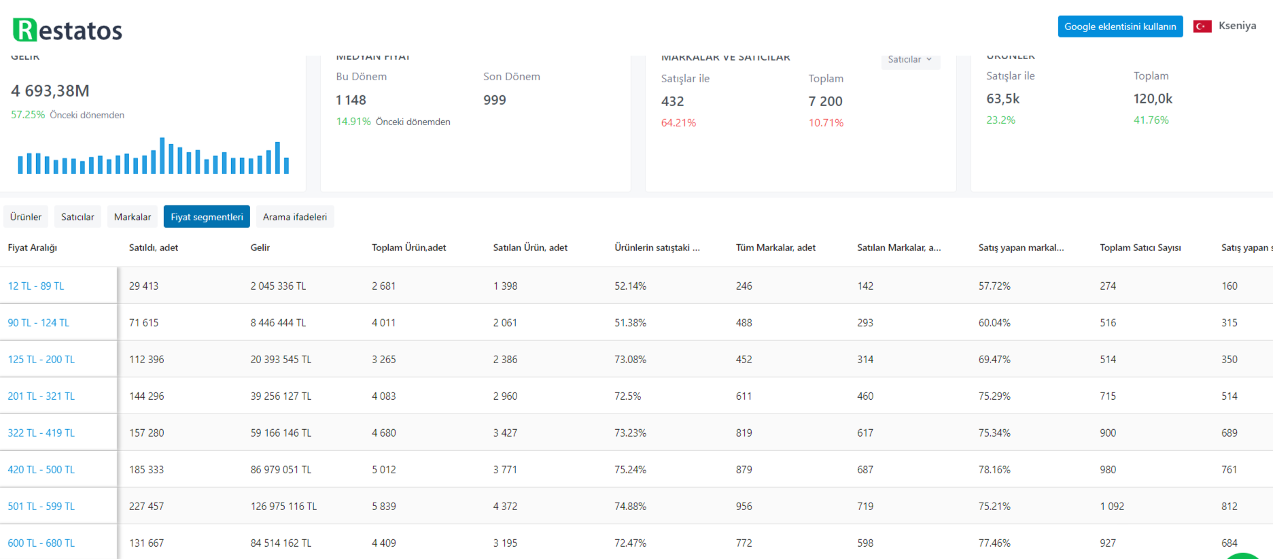Viewport: 1273px width, 559px height.
Task: Click revenue cell 126 975 116 TL
Action: 283,507
